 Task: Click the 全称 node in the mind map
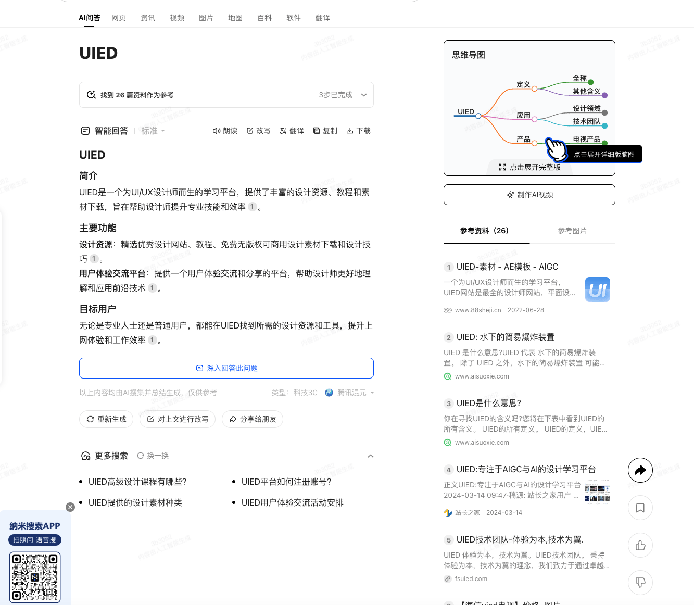579,78
